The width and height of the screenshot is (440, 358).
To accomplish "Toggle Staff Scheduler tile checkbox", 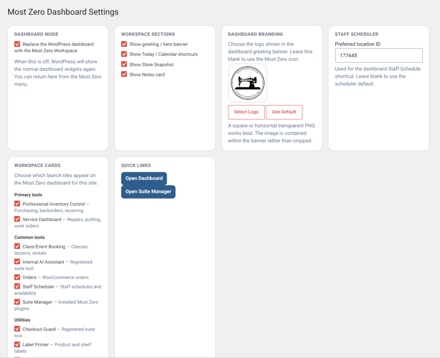I will pos(17,287).
